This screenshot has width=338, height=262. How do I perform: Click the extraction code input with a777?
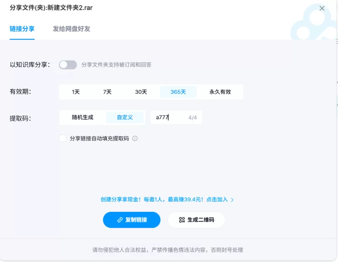pyautogui.click(x=176, y=117)
